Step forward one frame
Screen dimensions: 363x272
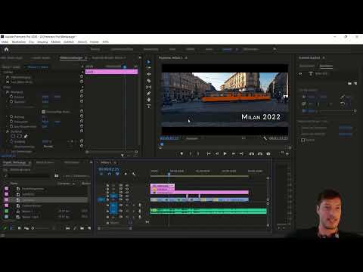coord(234,153)
